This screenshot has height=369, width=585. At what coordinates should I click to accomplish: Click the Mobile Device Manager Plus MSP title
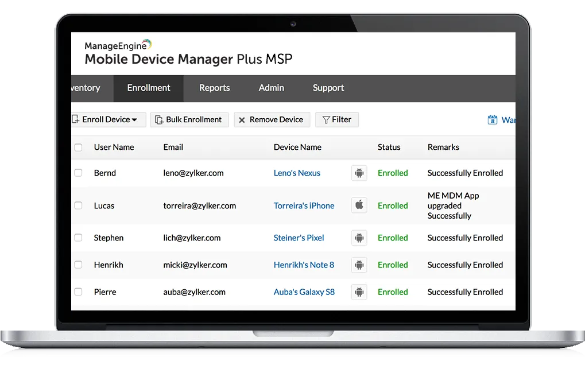[x=188, y=59]
